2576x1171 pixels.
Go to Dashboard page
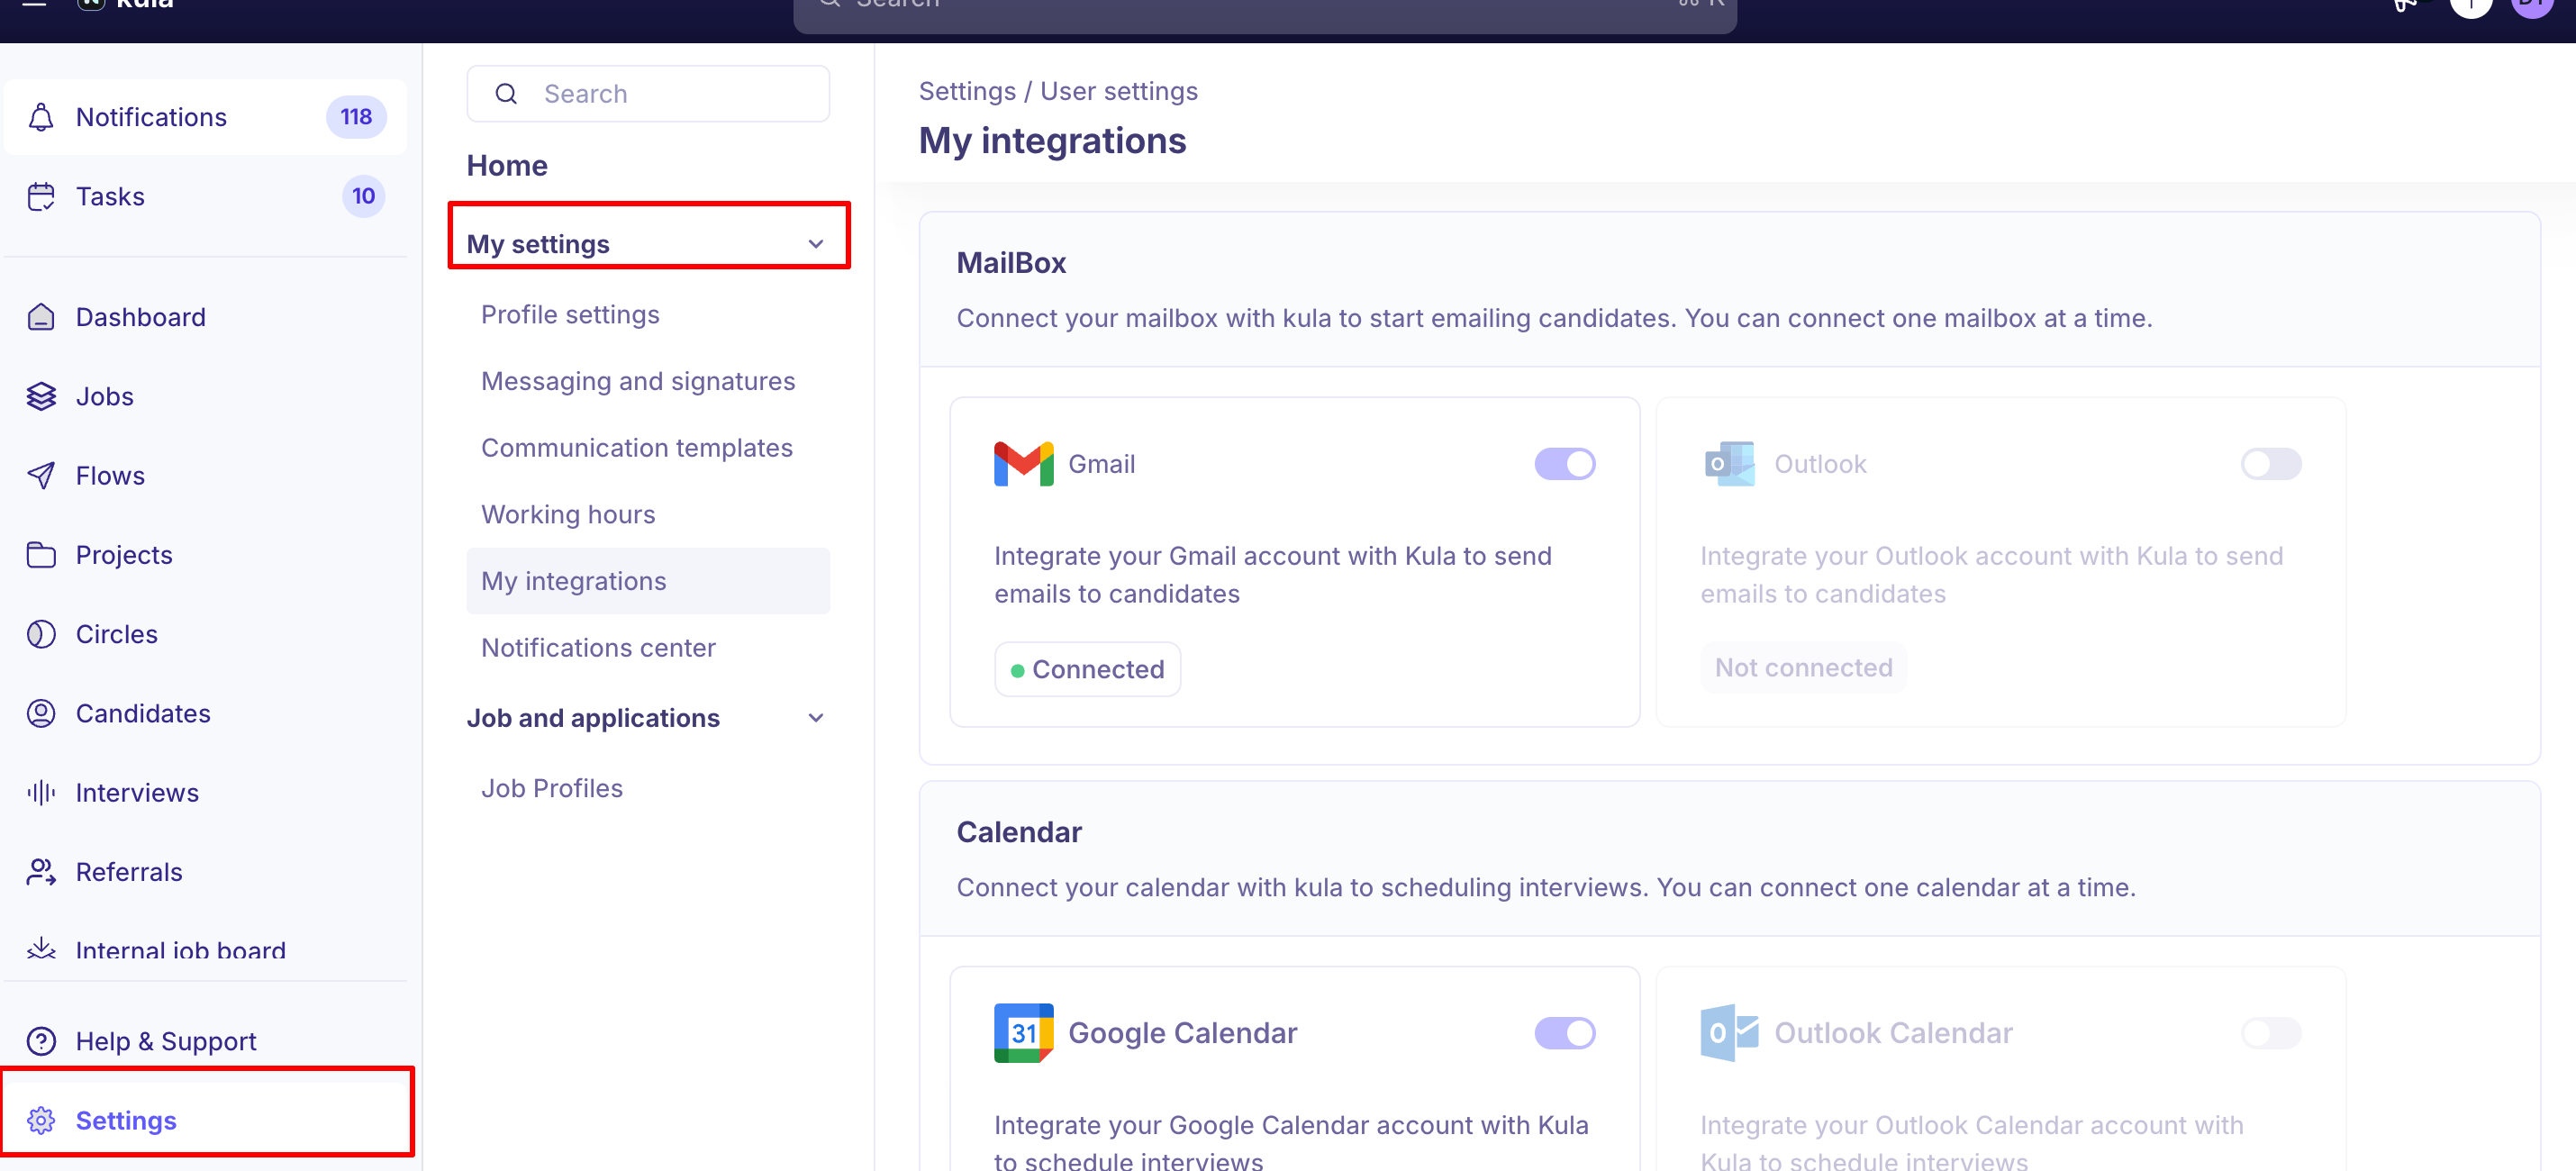pos(206,317)
